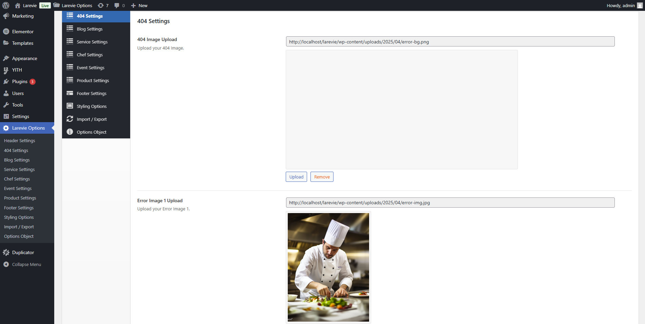645x324 pixels.
Task: Click the Collapse Menu arrow icon
Action: click(x=6, y=264)
